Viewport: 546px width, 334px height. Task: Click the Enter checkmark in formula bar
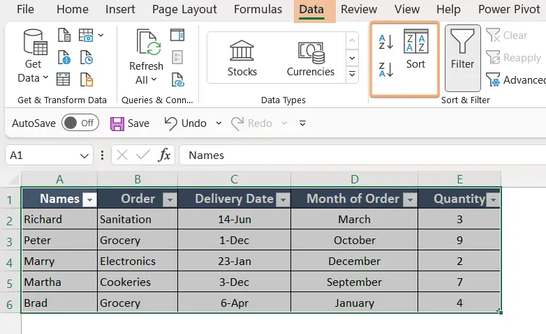(x=142, y=155)
